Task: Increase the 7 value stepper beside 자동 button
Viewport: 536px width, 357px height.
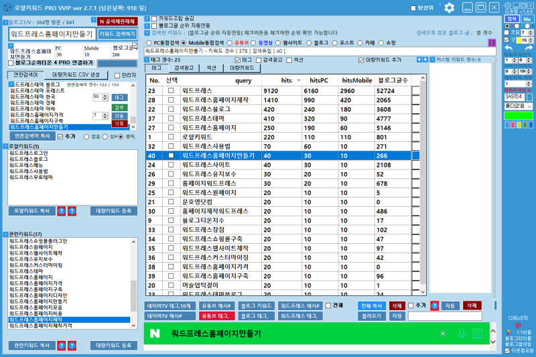Action: pyautogui.click(x=105, y=114)
